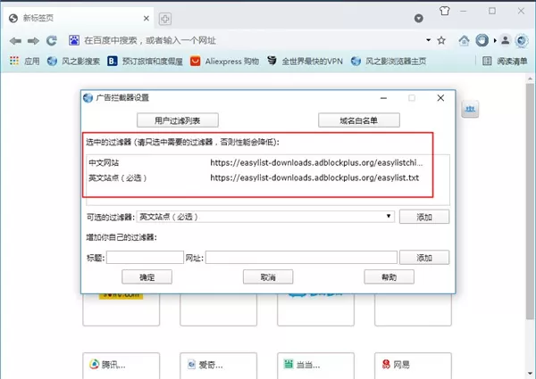Focus the 标题 input field
This screenshot has width=536, height=379.
[x=145, y=258]
